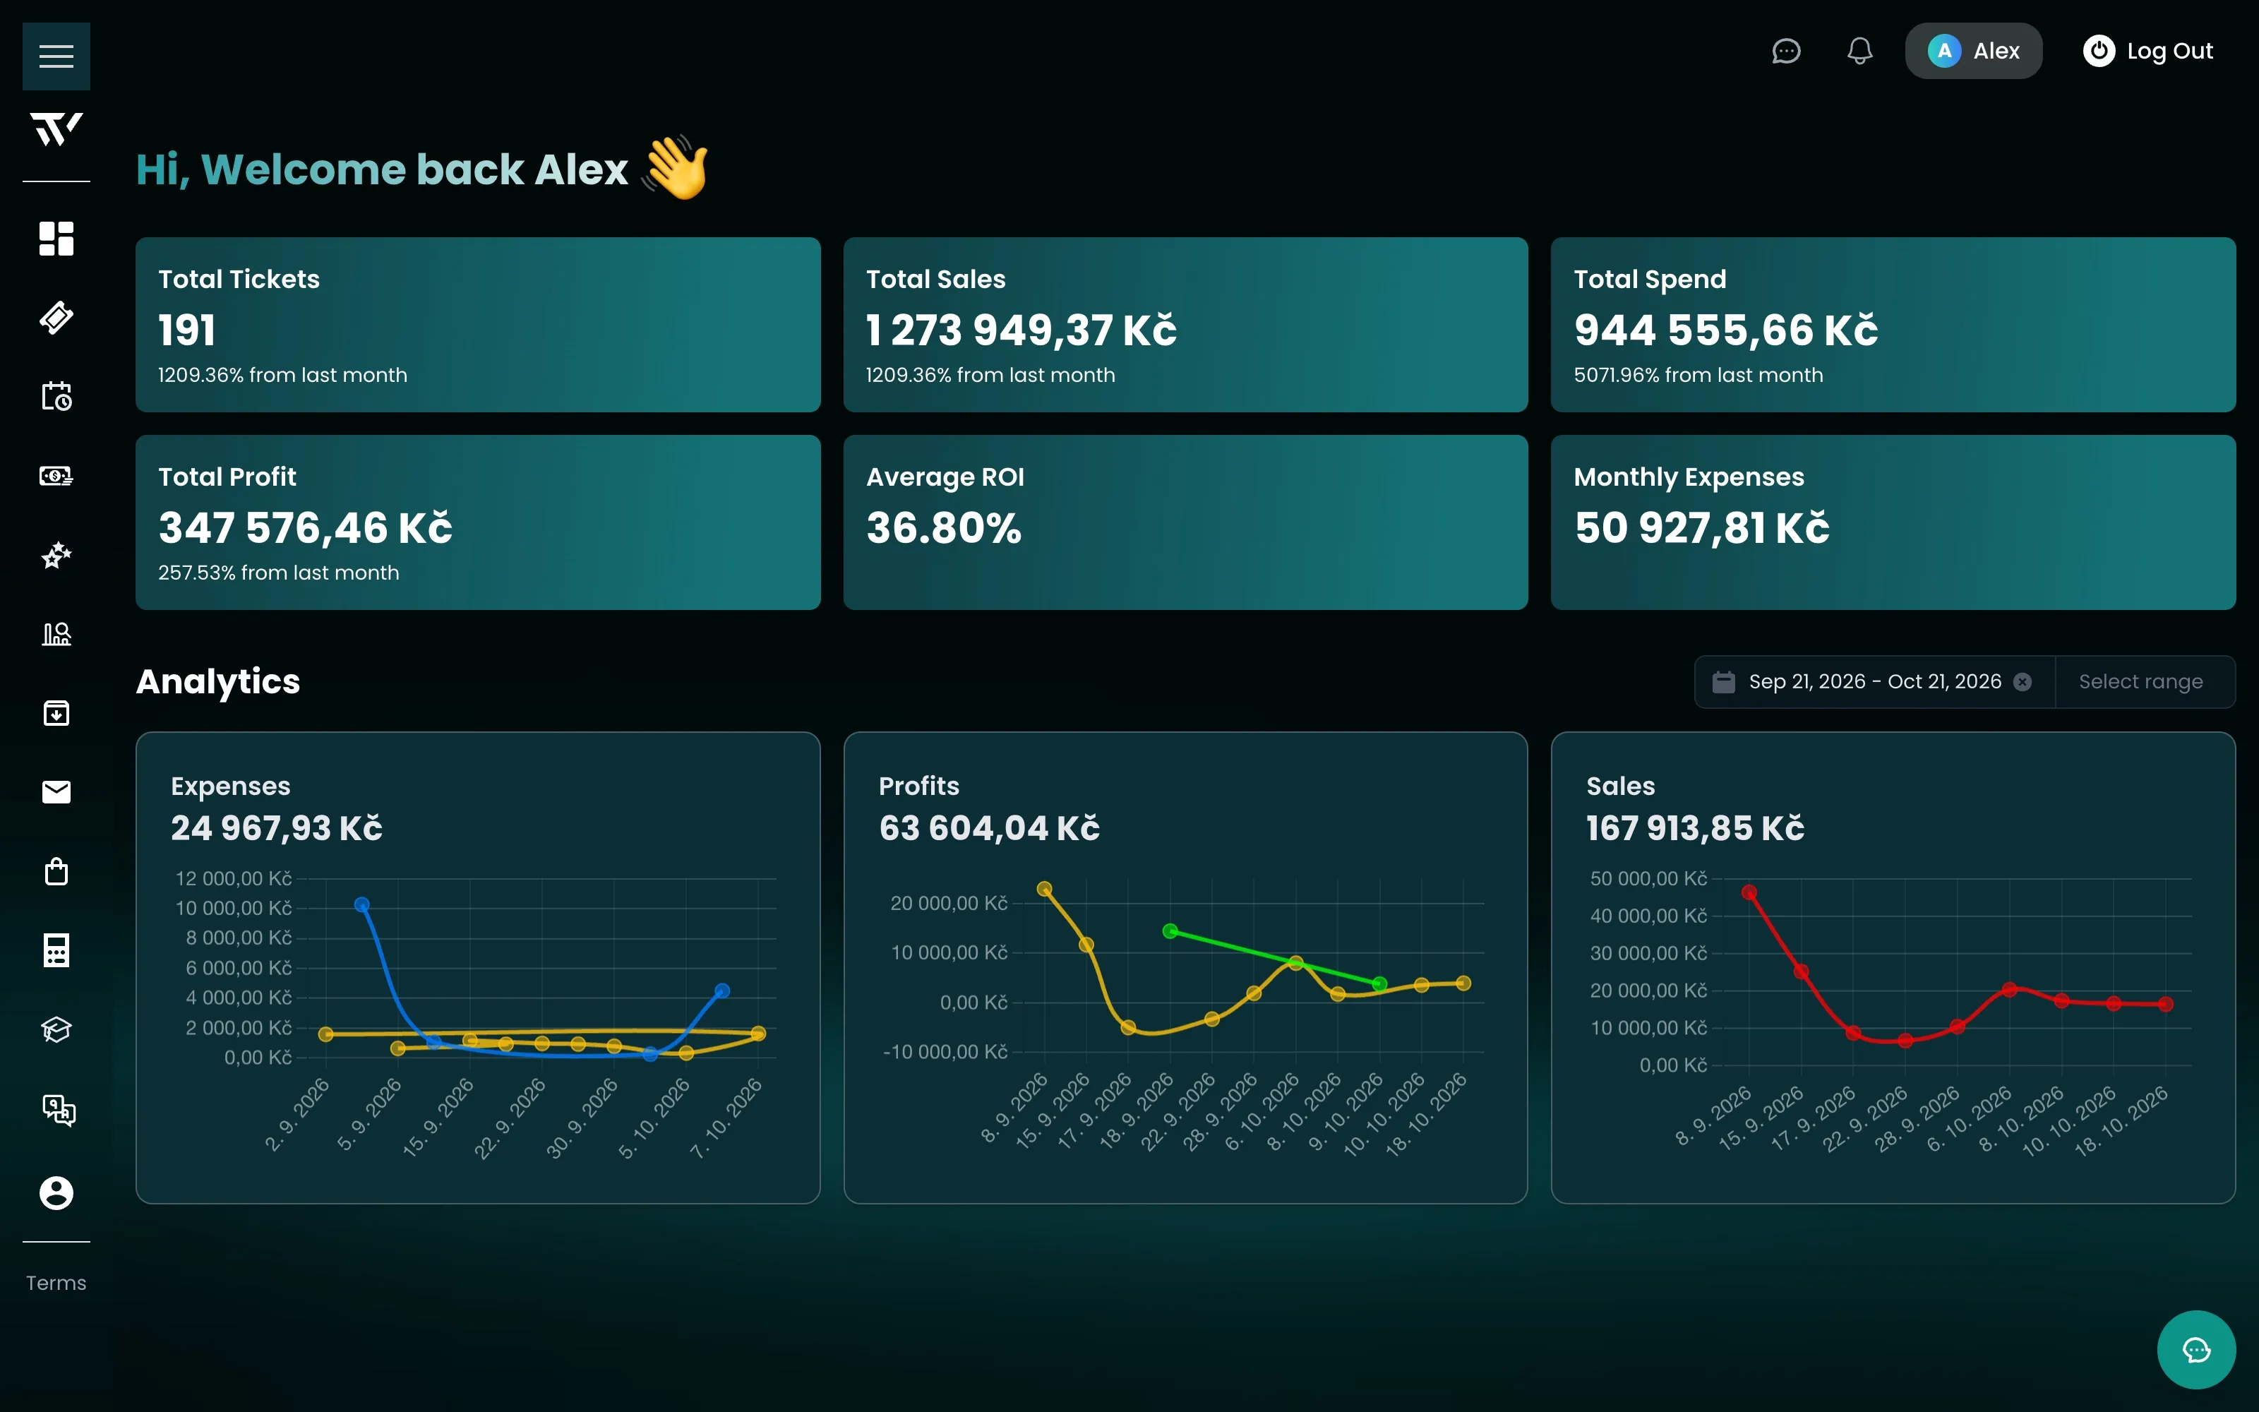Open the analytics chart search icon
This screenshot has height=1412, width=2259.
point(56,634)
